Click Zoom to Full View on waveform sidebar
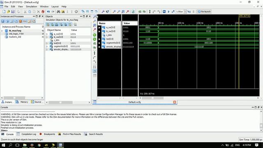The height and width of the screenshot is (148, 263). pyautogui.click(x=95, y=25)
